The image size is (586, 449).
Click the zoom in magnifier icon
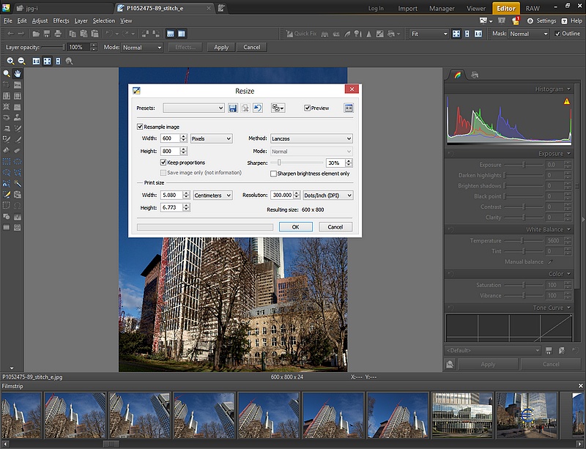click(10, 61)
